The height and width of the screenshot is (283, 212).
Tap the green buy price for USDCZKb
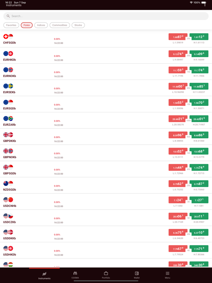[199, 216]
